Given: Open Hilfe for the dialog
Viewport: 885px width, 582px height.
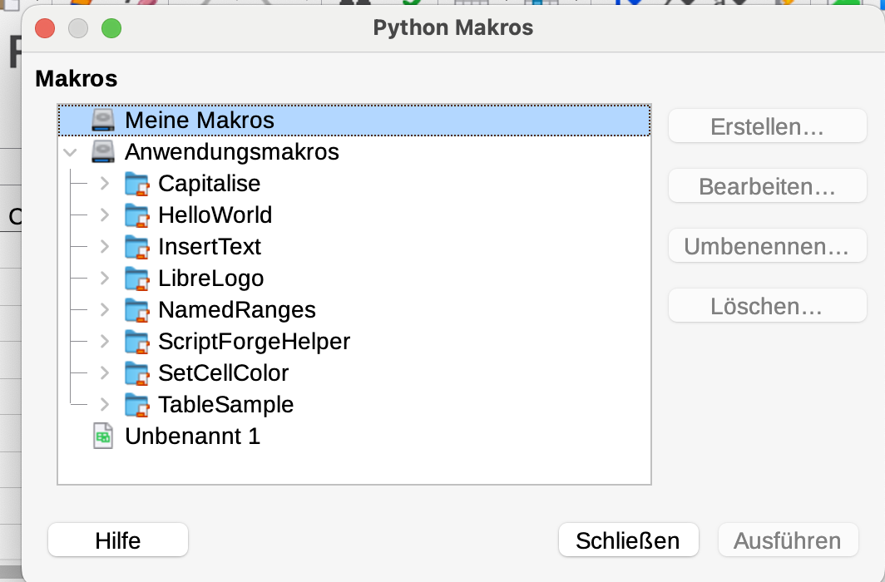Looking at the screenshot, I should point(118,540).
